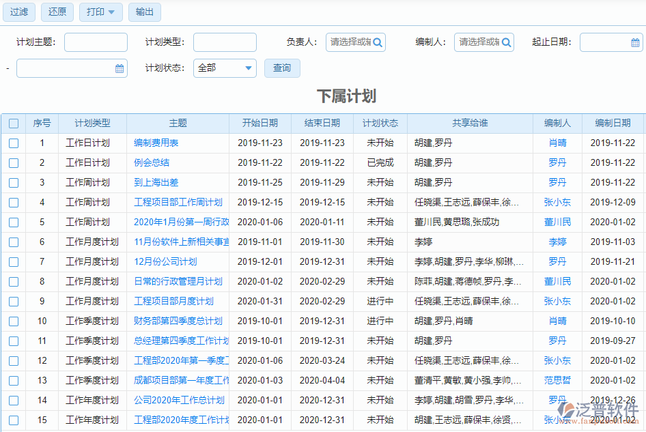Open the 起止日期 calendar picker icon

coord(635,42)
